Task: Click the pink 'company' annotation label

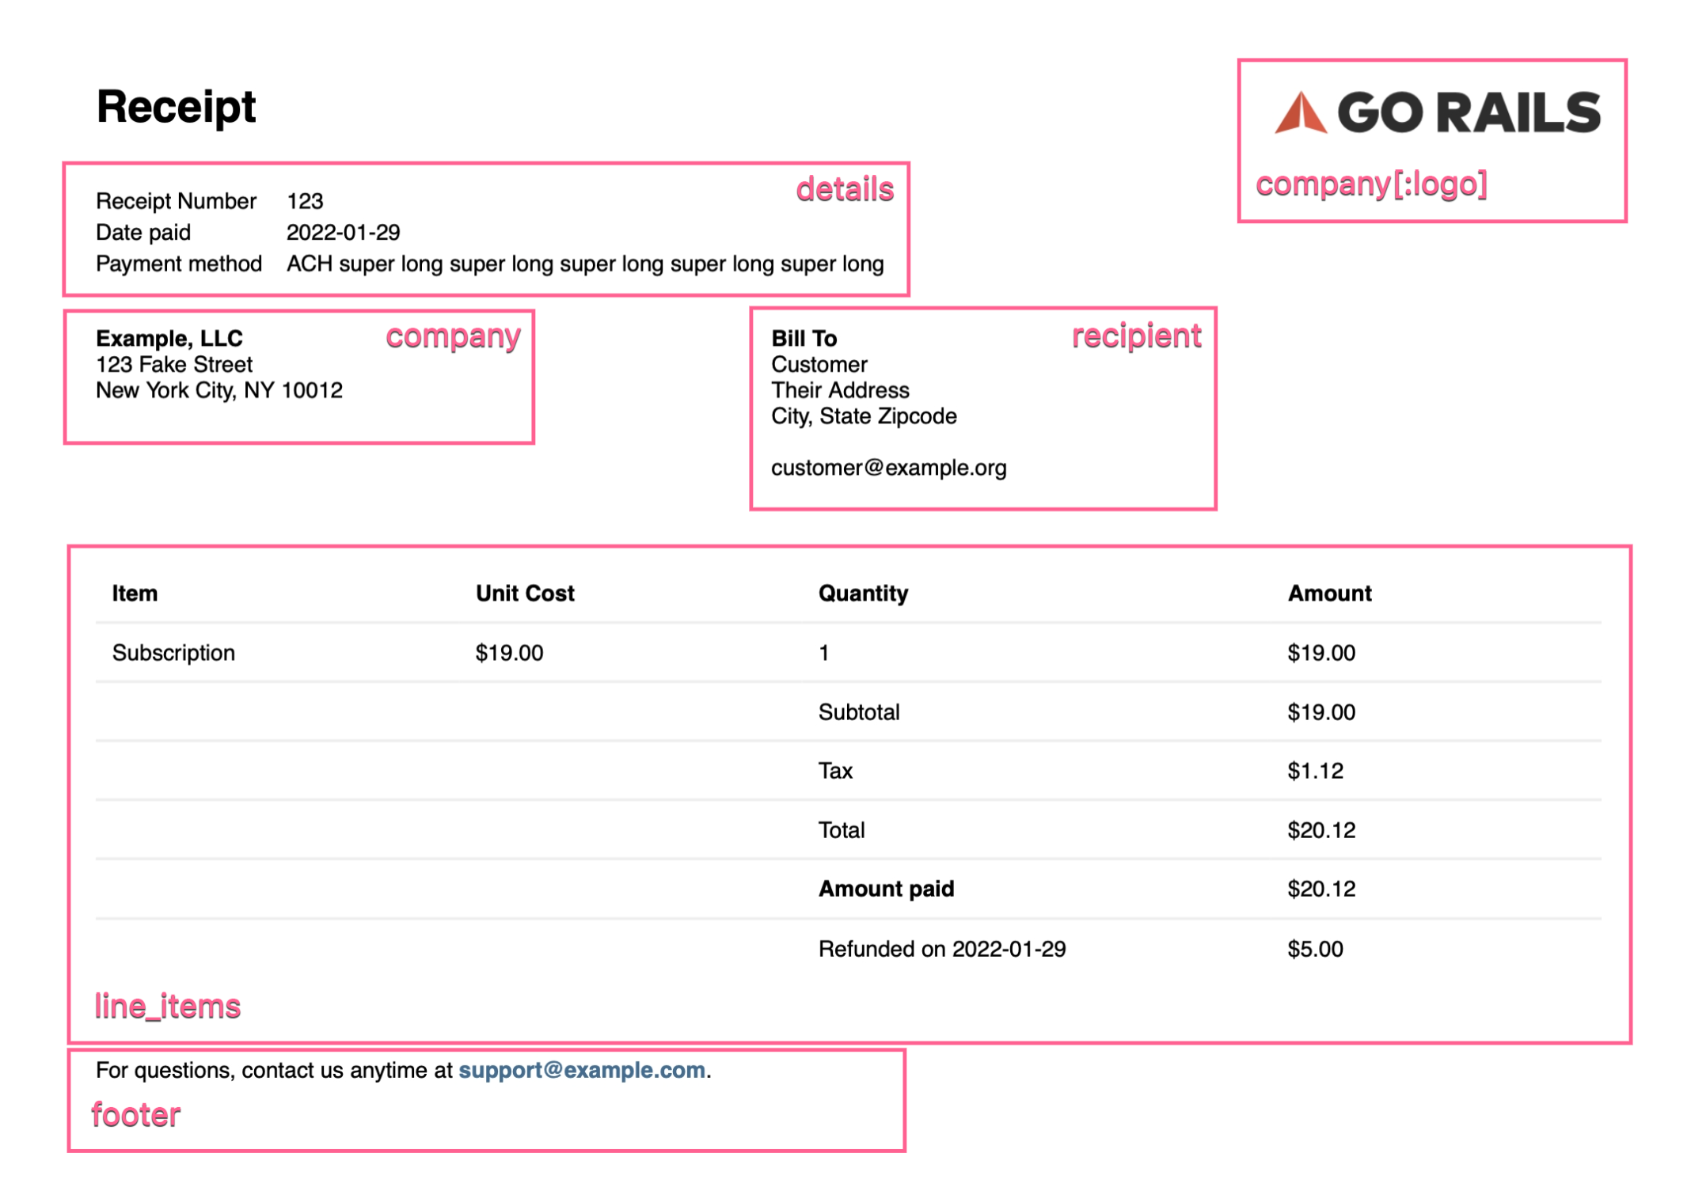Action: click(x=453, y=336)
